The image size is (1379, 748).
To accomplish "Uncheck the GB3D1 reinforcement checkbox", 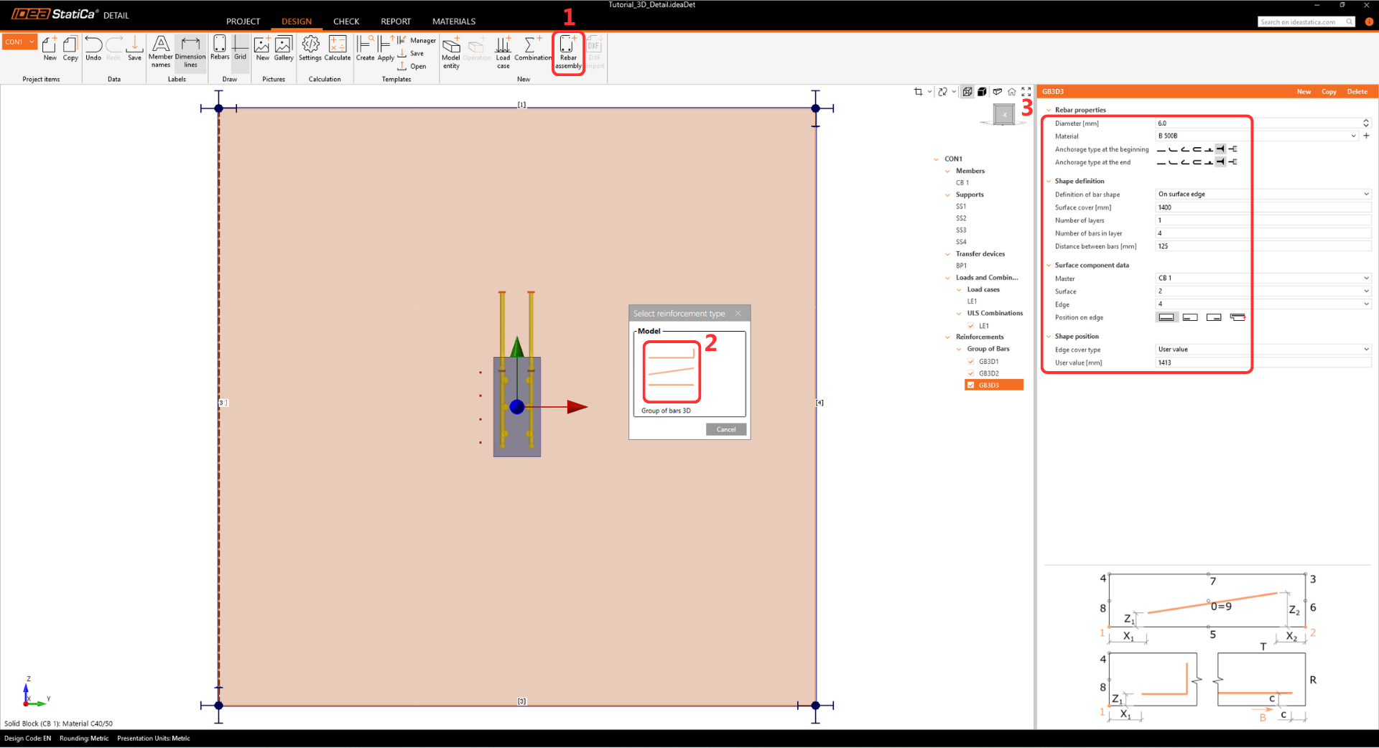I will coord(971,362).
